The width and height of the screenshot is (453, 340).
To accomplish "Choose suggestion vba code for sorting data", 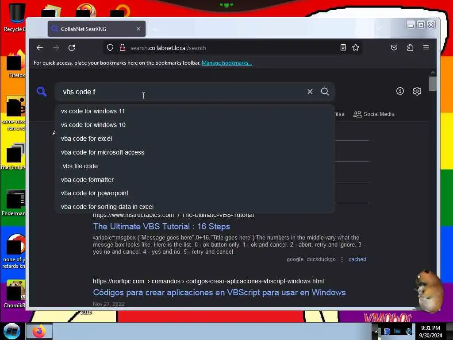I will 195,207.
